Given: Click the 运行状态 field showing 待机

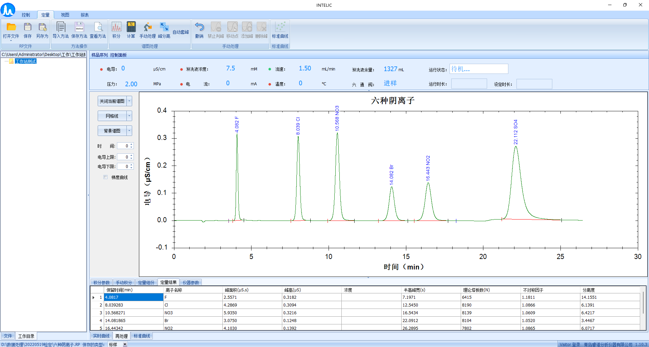Looking at the screenshot, I should coord(479,69).
